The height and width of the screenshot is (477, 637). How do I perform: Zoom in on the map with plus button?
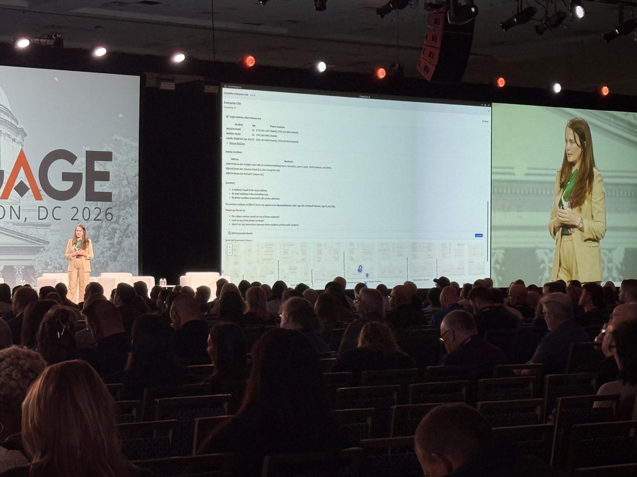[x=229, y=246]
